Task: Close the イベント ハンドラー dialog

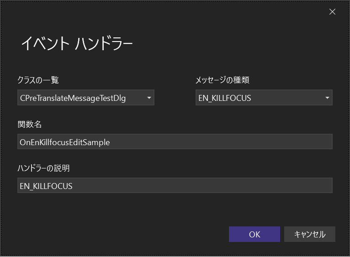Action: pos(332,12)
